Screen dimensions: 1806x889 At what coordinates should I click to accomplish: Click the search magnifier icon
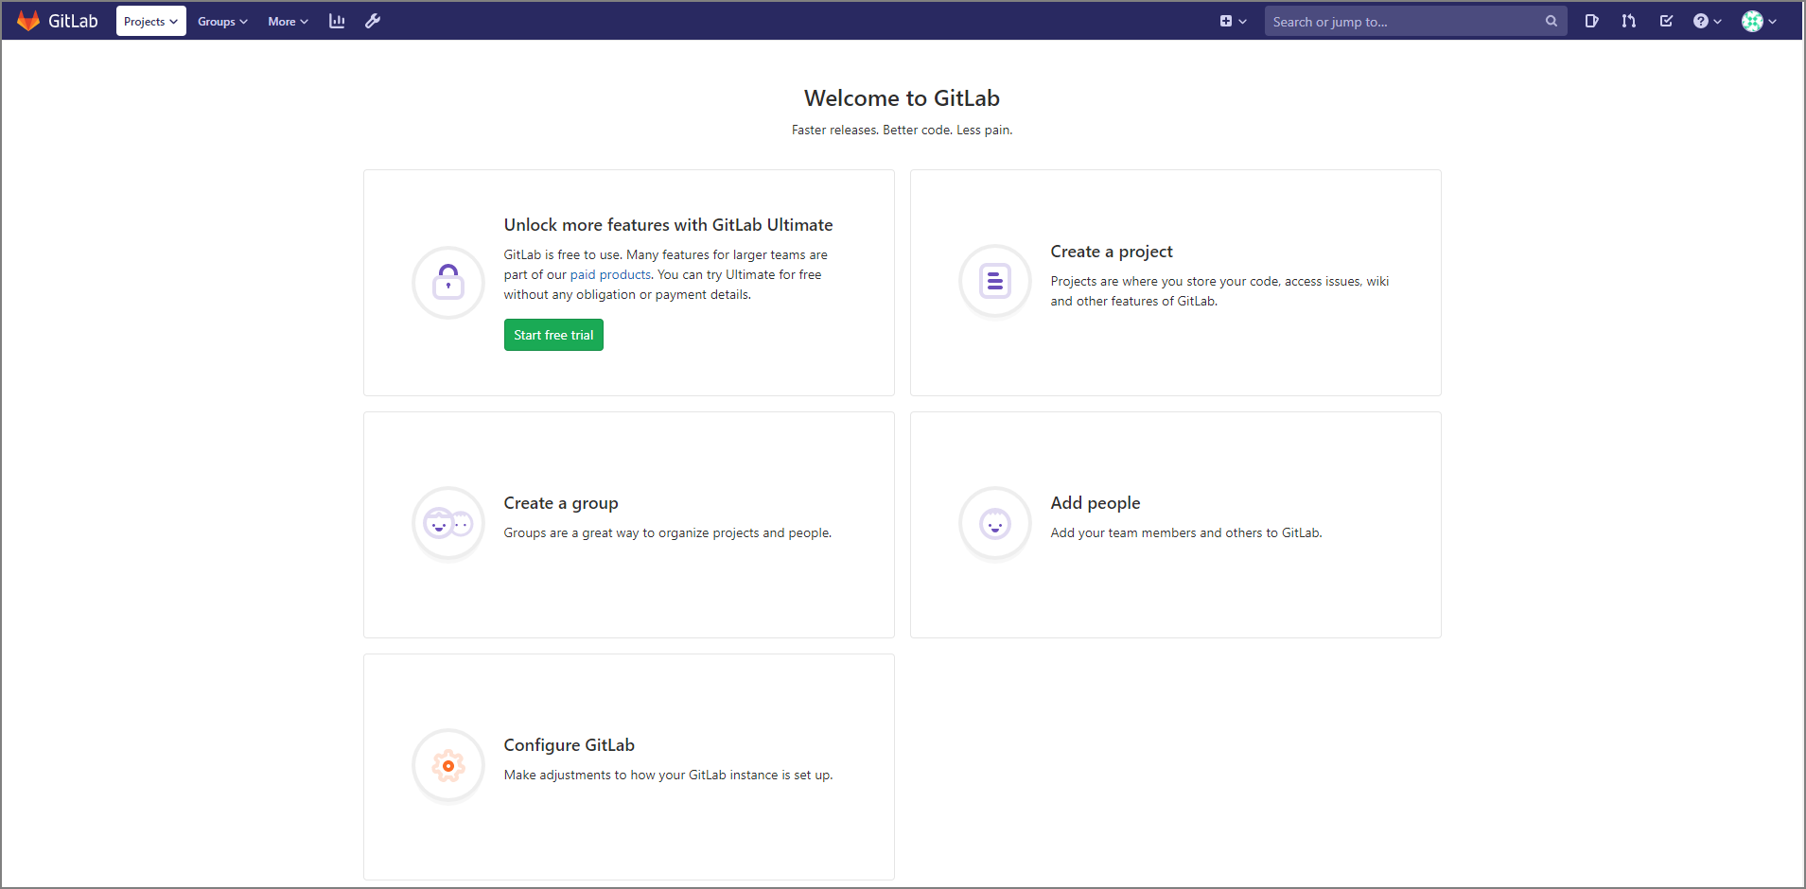click(1552, 21)
